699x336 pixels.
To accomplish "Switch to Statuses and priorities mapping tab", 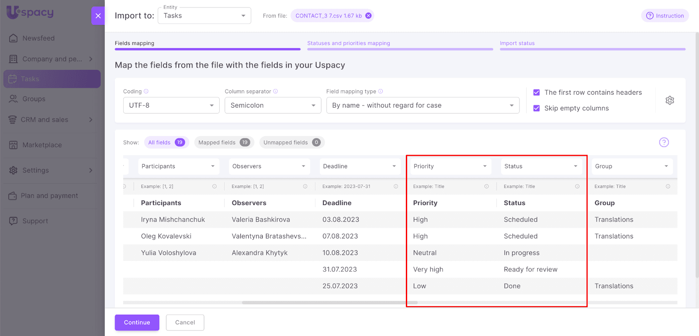I will coord(348,43).
